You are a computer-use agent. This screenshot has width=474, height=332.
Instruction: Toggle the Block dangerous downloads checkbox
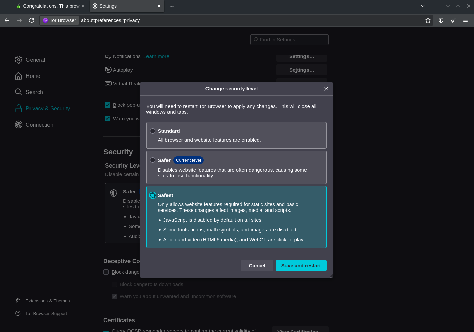coord(114,284)
